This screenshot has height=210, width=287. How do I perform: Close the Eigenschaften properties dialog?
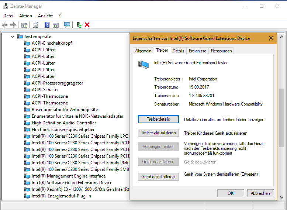coord(271,38)
